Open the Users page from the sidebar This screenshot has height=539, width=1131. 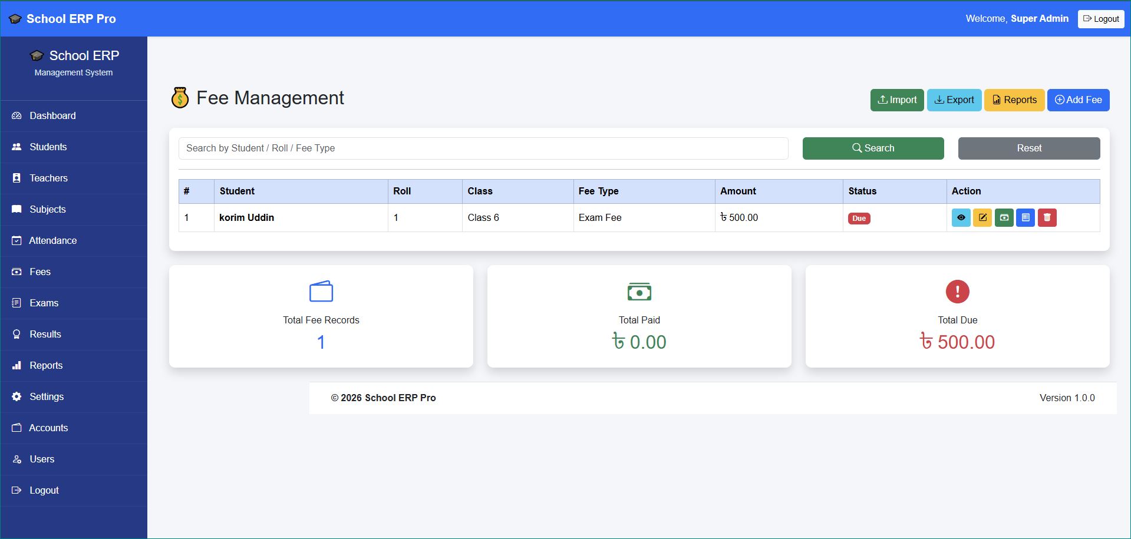(74, 459)
